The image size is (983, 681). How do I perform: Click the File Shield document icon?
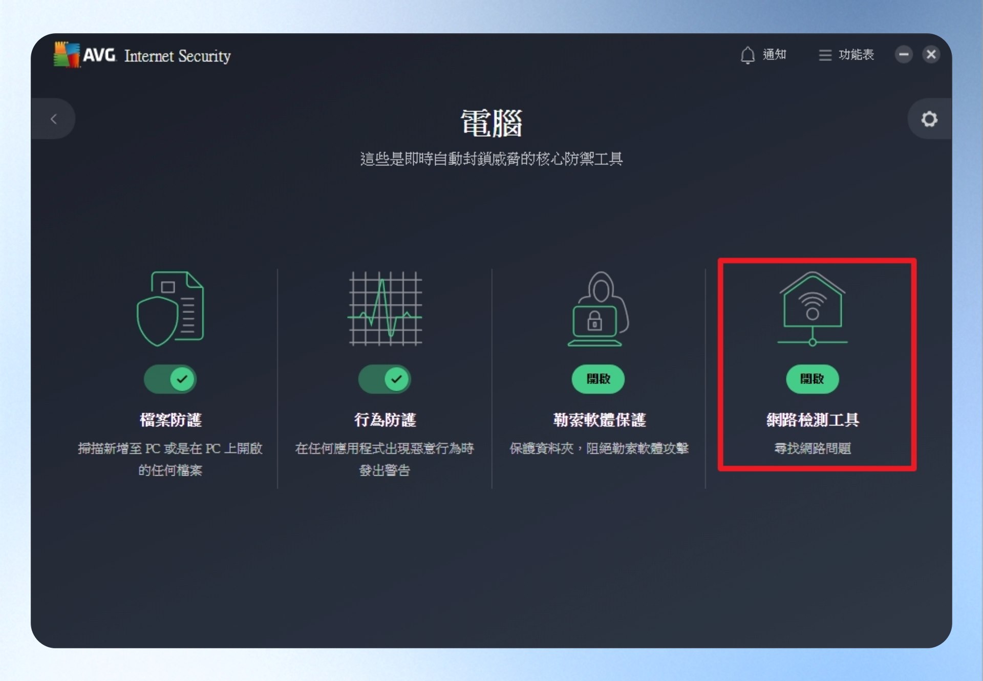coord(170,309)
